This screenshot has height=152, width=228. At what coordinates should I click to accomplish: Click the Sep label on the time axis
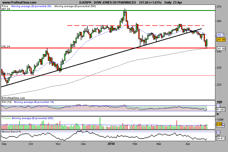pos(4,144)
